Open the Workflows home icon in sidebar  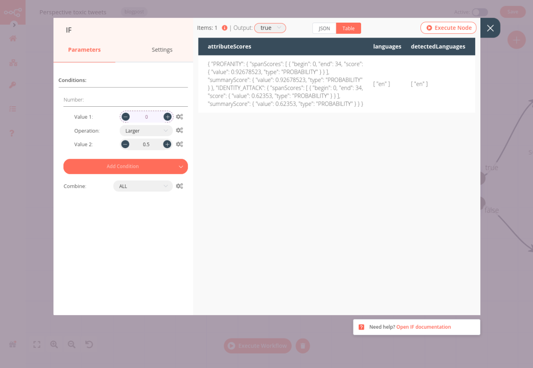pos(13,38)
